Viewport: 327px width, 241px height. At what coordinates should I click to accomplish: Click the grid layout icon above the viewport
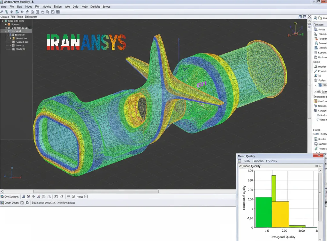click(x=300, y=17)
